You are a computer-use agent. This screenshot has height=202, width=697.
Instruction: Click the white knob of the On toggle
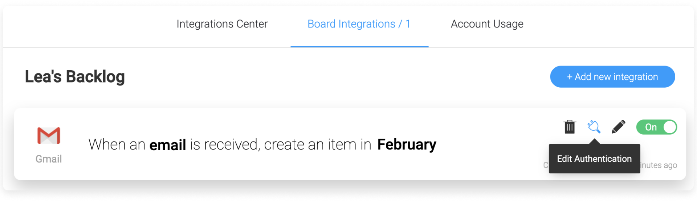[669, 127]
